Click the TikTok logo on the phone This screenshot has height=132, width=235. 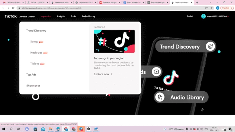coord(171,78)
